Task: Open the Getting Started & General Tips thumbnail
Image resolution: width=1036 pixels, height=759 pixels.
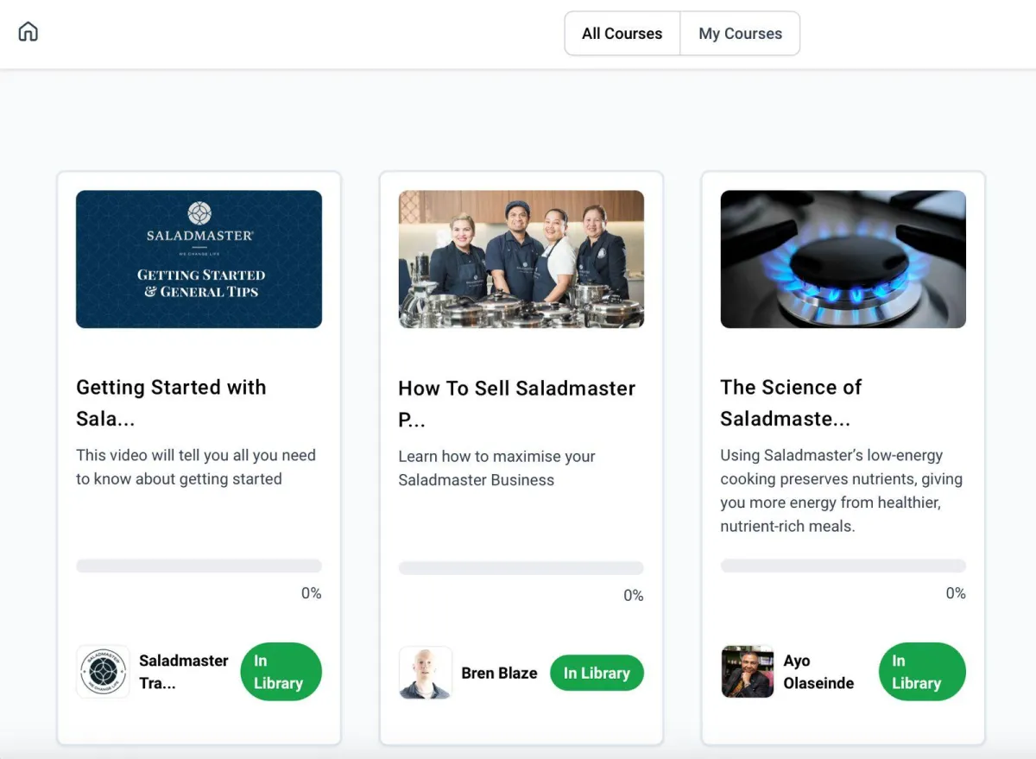Action: pos(199,259)
